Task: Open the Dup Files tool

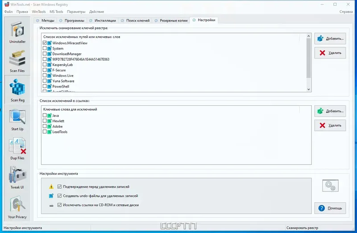Action: click(x=17, y=149)
